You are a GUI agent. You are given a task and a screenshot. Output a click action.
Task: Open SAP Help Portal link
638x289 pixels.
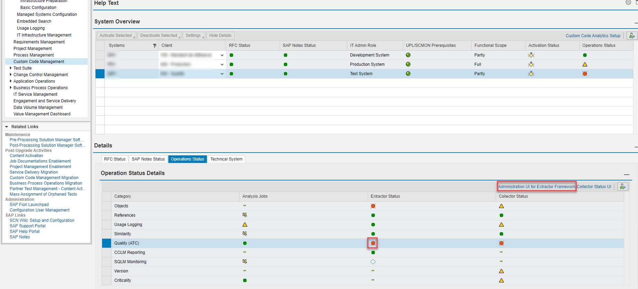click(x=24, y=231)
